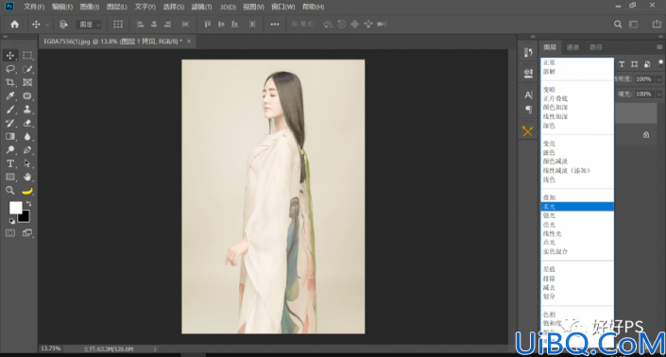The image size is (666, 357).
Task: Select the Eraser tool
Action: [x=27, y=123]
